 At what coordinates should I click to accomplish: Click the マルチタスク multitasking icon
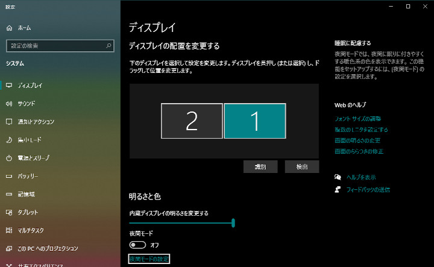tap(9, 230)
